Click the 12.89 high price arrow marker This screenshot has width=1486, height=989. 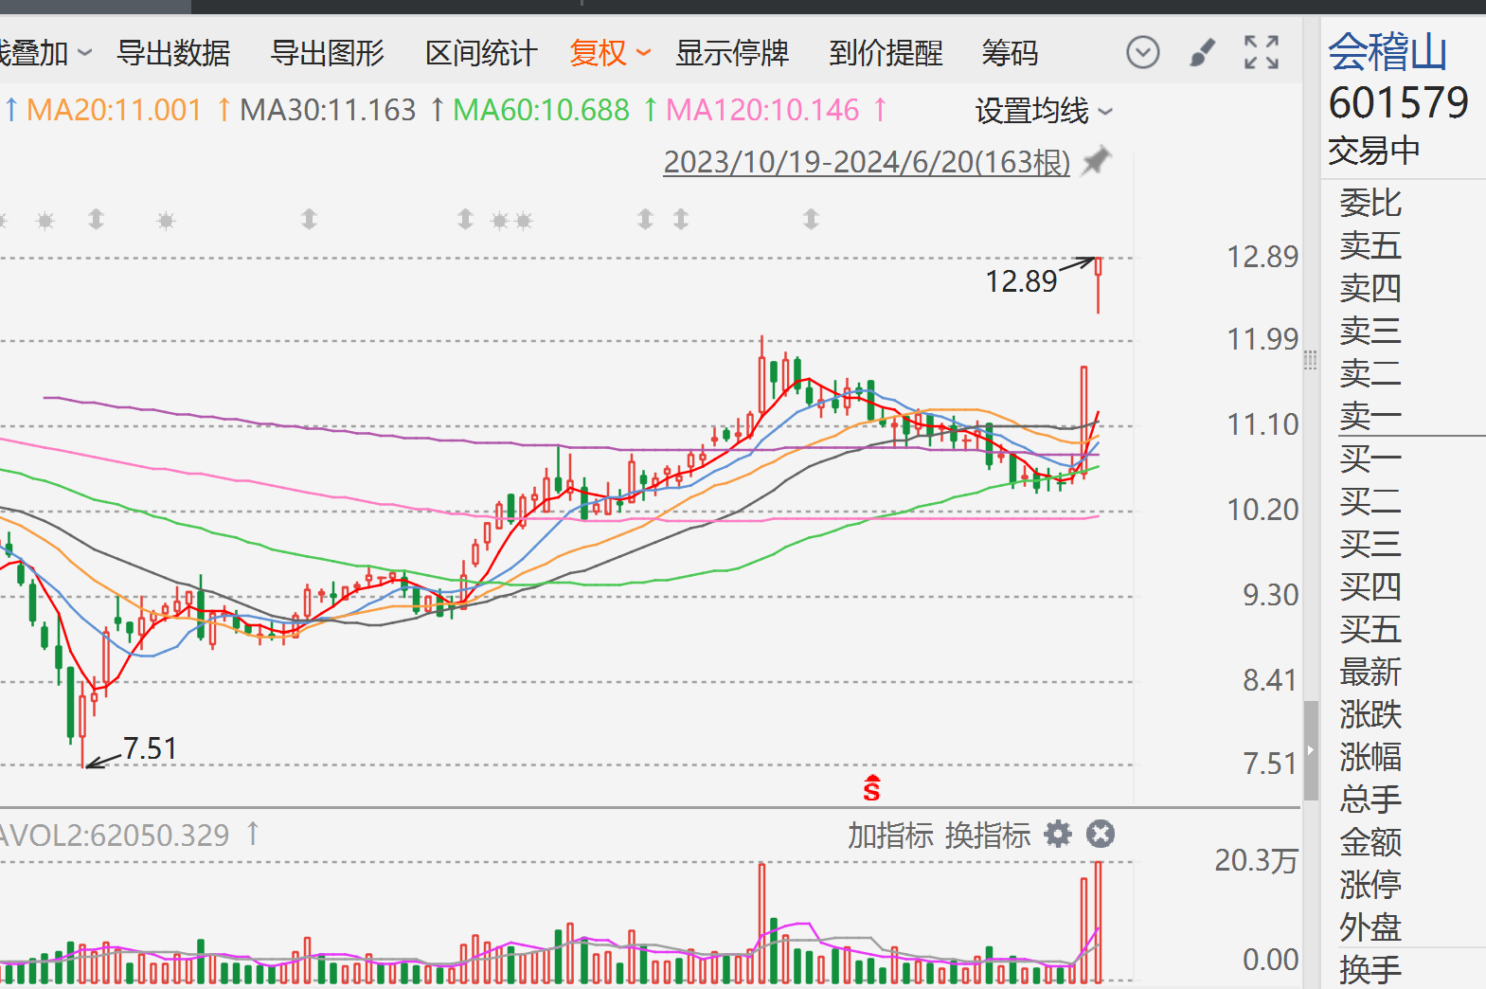[x=1077, y=264]
